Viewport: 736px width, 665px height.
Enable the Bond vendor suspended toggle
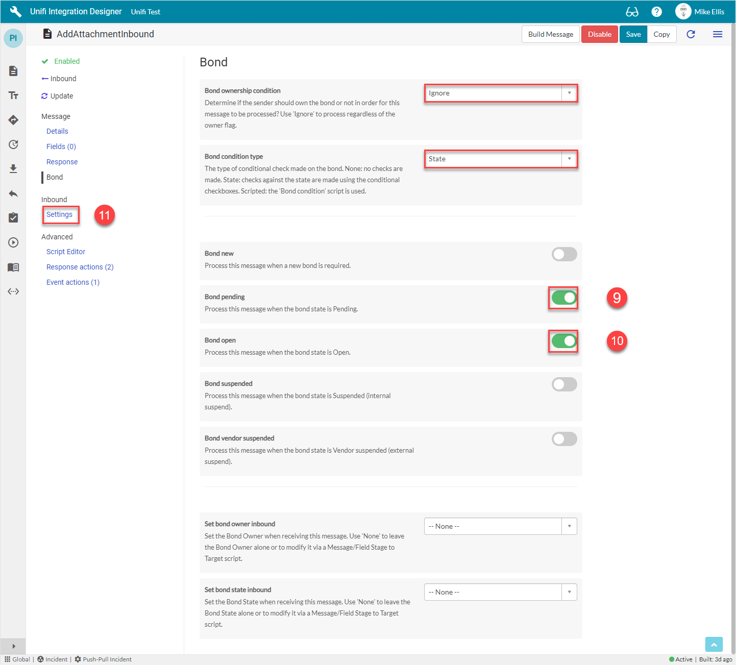point(564,439)
